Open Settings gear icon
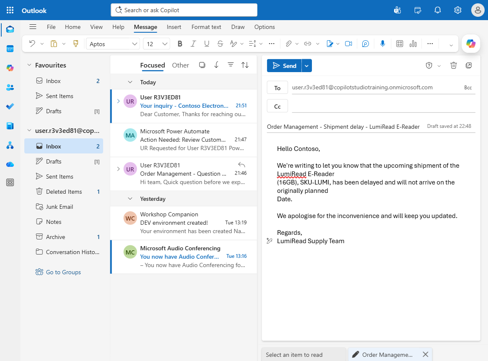Viewport: 488px width, 361px height. click(457, 10)
